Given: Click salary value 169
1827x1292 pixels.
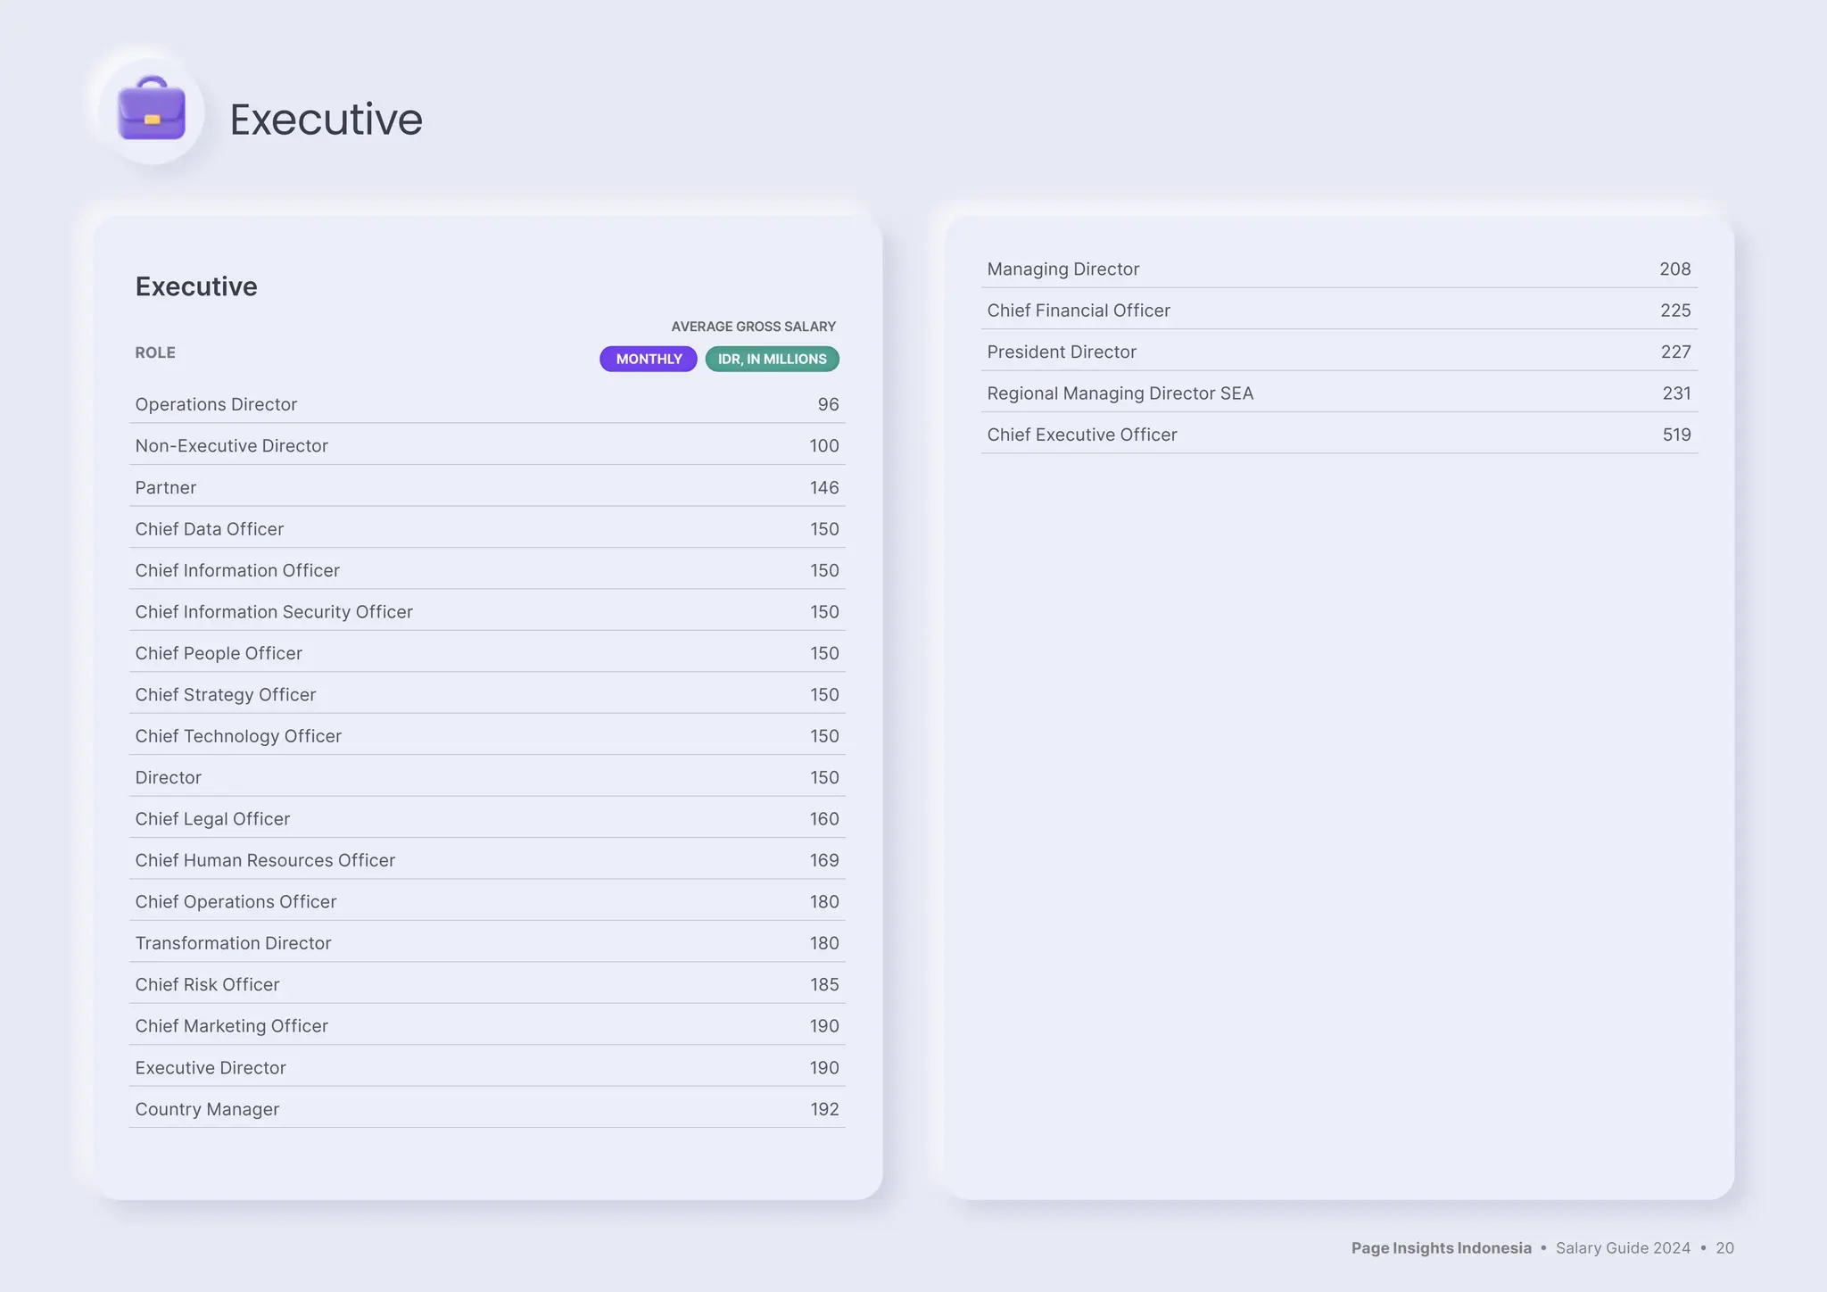Looking at the screenshot, I should coord(824,860).
